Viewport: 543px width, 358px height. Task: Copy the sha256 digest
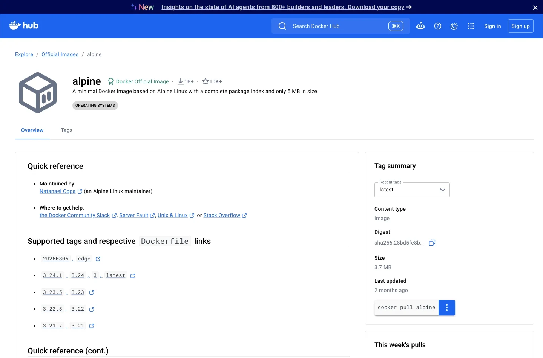432,243
